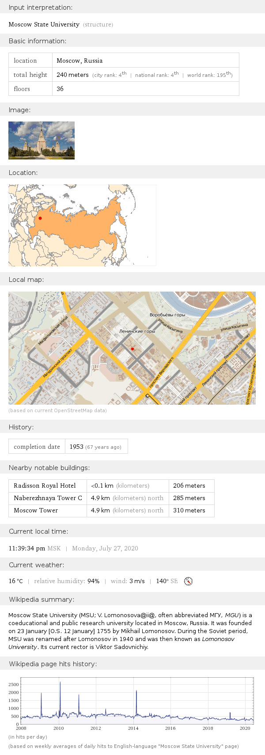Viewport: 265px width, 755px height.
Task: Click the (structure) label in interpretation
Action: (x=98, y=25)
